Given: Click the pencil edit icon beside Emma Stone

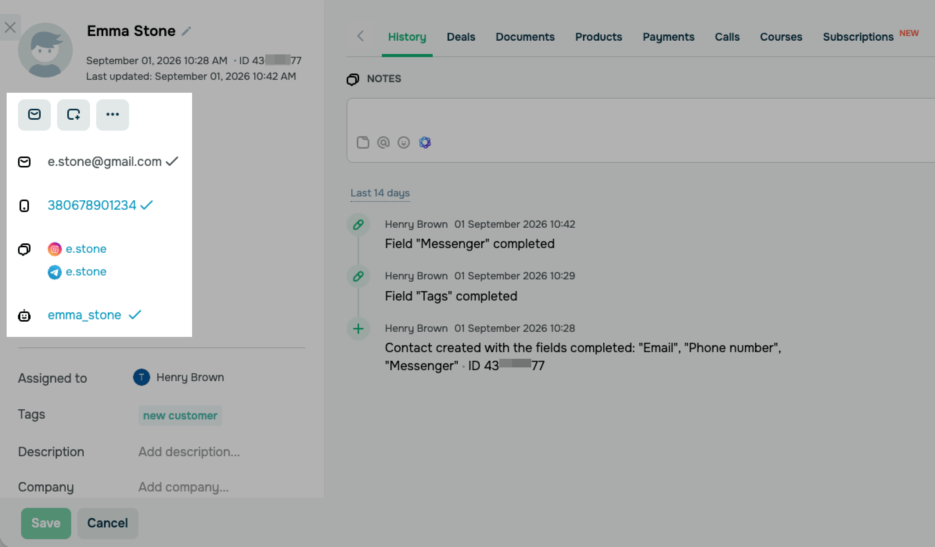Looking at the screenshot, I should tap(187, 31).
